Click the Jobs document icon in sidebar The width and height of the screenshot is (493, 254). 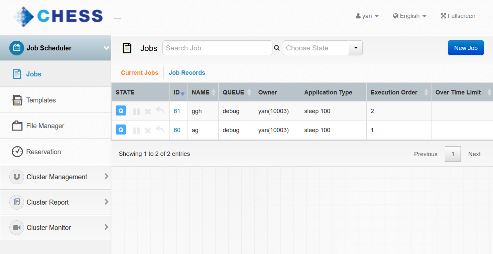(17, 74)
